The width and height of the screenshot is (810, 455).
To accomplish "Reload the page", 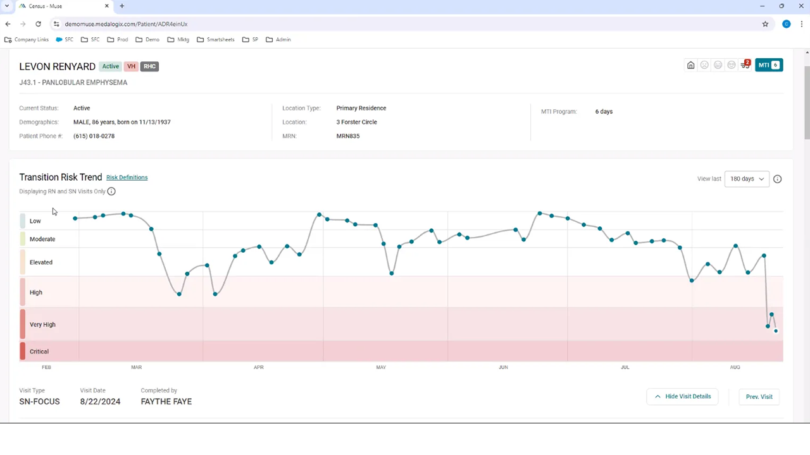I will [38, 24].
